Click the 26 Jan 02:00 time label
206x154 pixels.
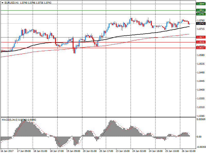click(189, 151)
